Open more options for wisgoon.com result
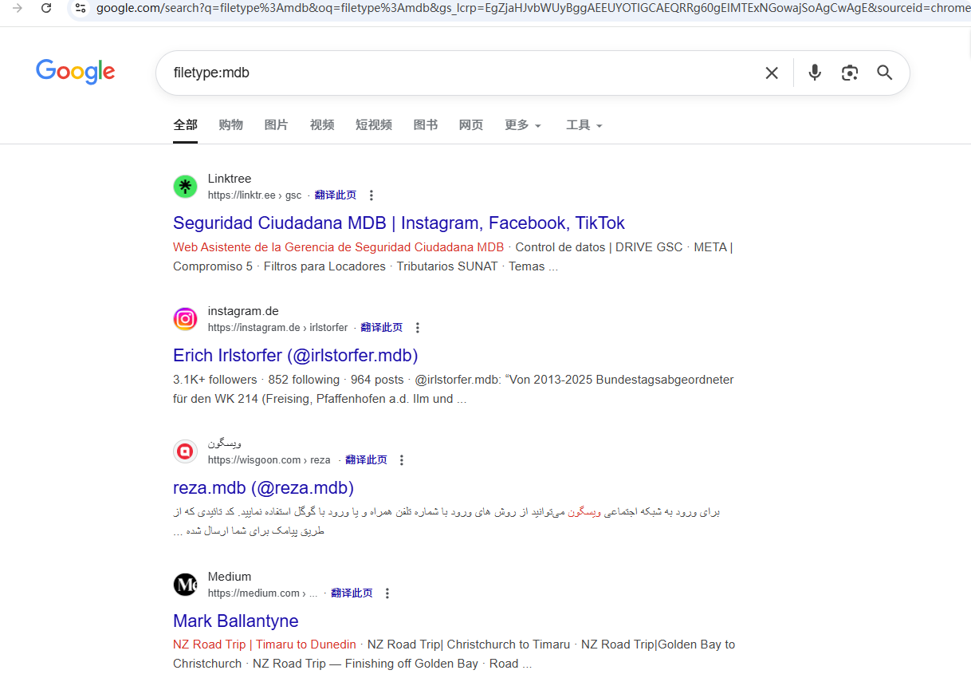The image size is (971, 678). (x=402, y=460)
